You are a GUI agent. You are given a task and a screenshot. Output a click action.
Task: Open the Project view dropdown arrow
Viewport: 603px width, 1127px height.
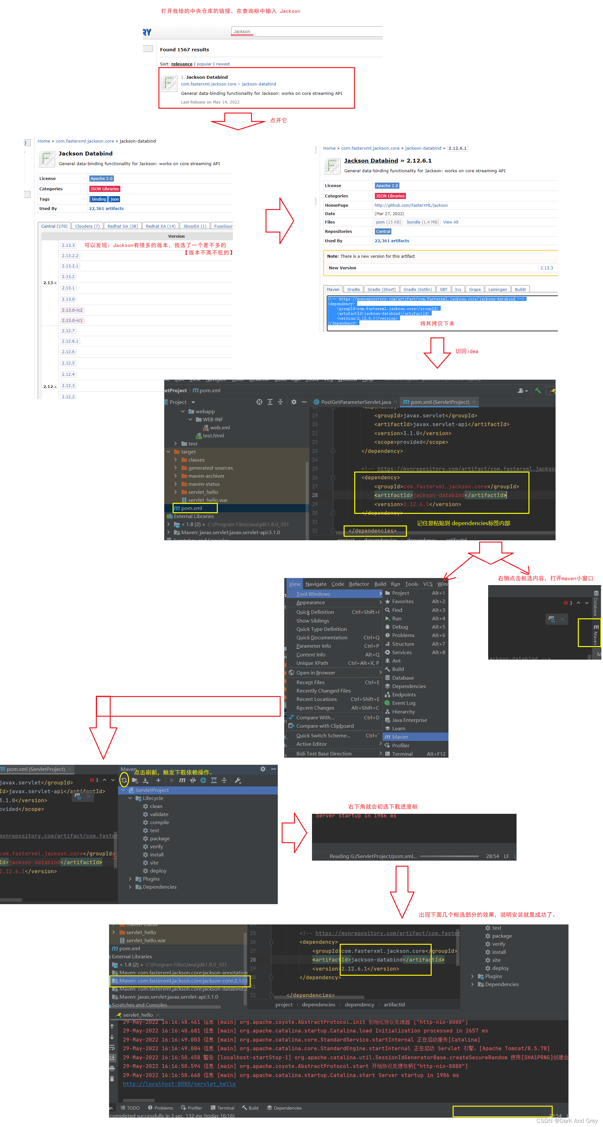click(193, 402)
